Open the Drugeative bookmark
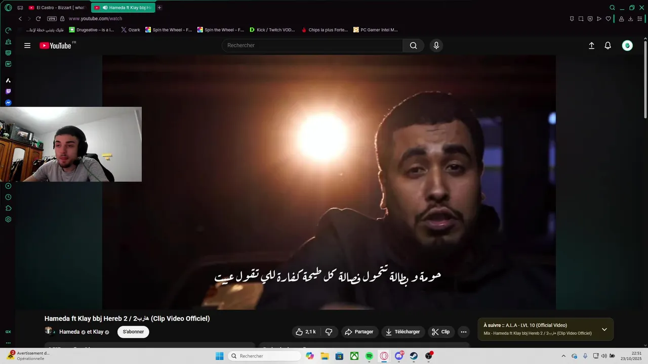The image size is (648, 364). tap(92, 30)
